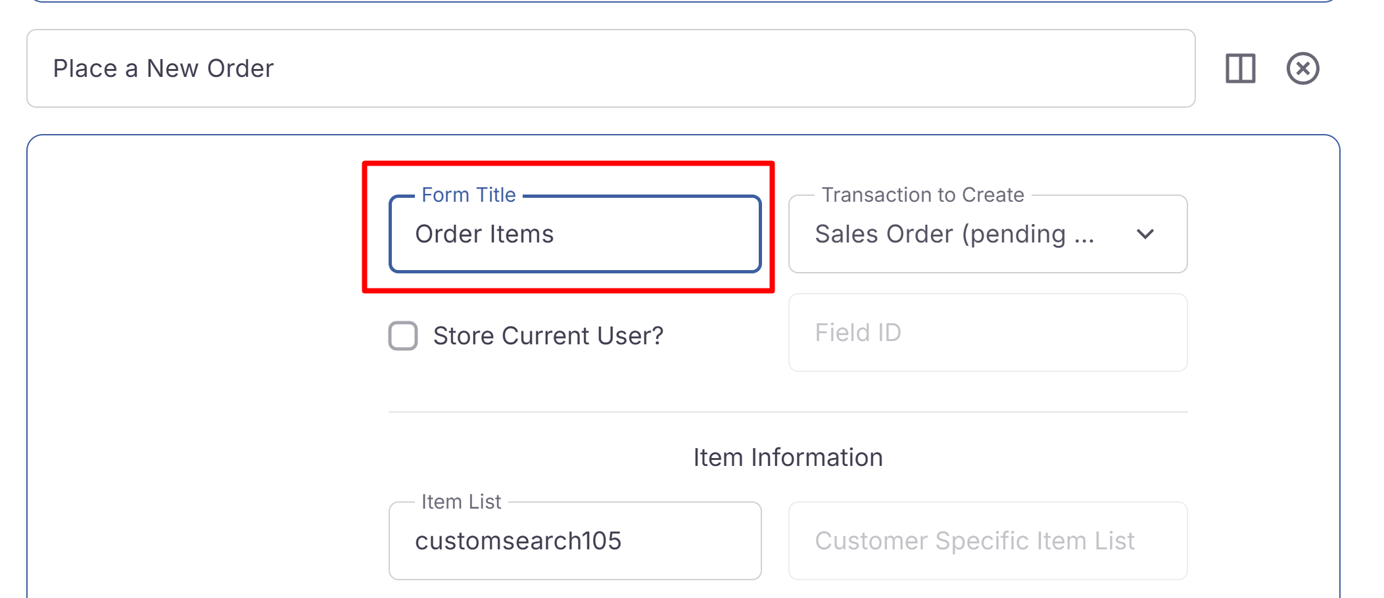Click the chevron arrow beside Sales Order

(1145, 235)
